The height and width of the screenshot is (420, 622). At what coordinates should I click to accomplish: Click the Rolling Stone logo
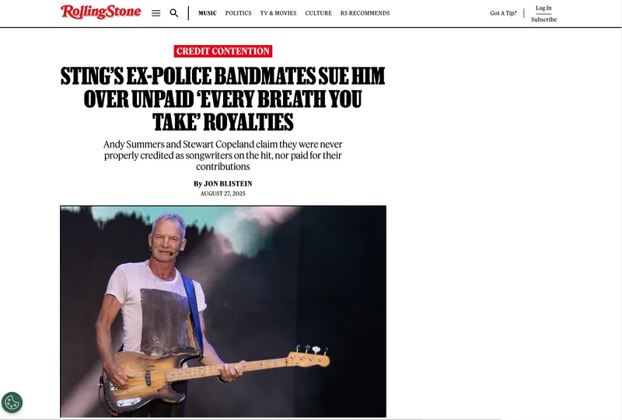pyautogui.click(x=101, y=12)
